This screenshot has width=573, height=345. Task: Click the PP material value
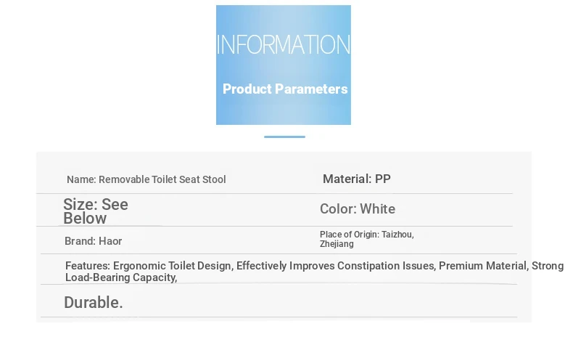point(383,179)
